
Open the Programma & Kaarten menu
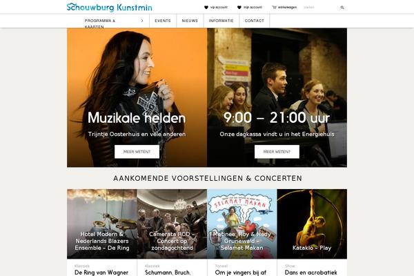100,23
